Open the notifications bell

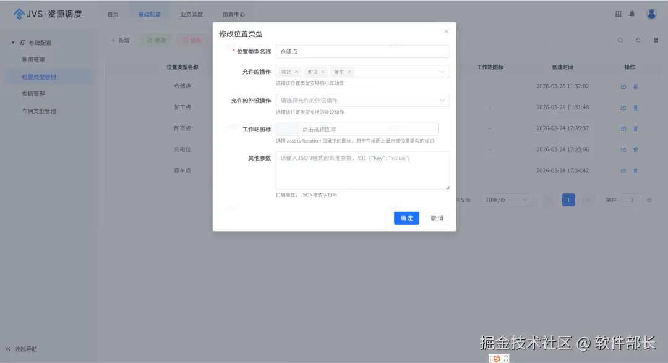pyautogui.click(x=632, y=13)
